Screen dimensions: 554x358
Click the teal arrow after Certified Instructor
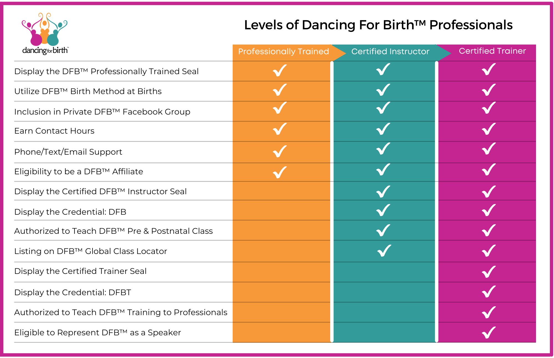(x=443, y=53)
